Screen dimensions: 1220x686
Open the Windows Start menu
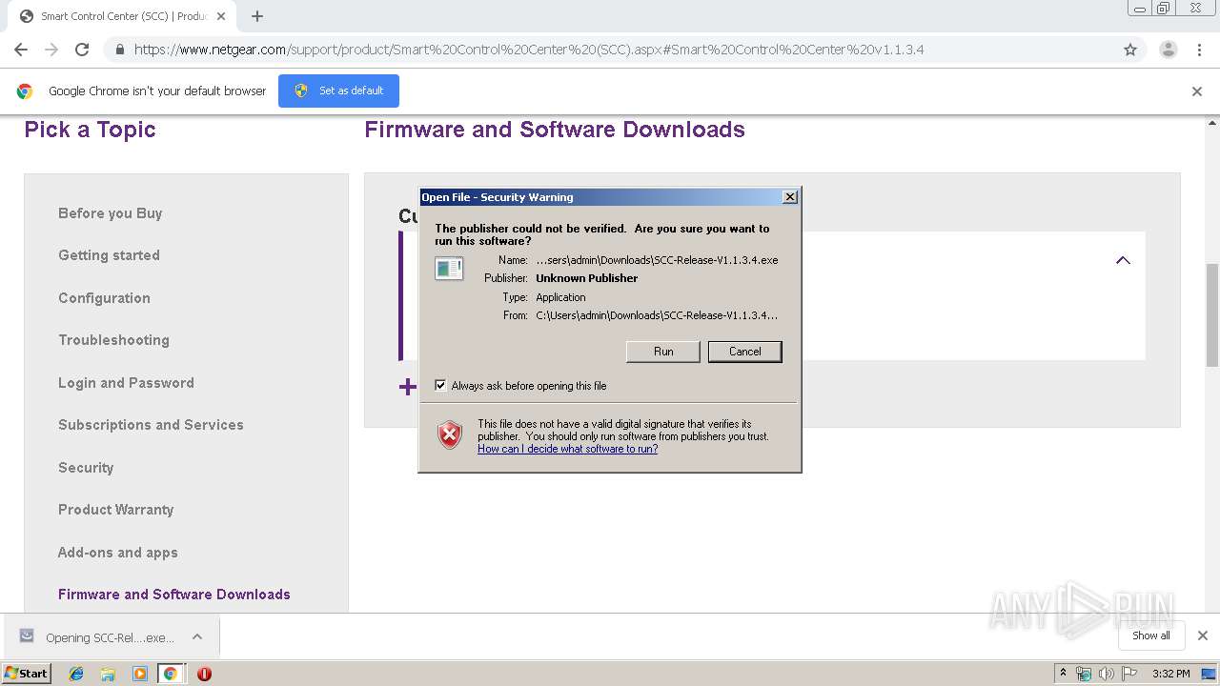click(x=26, y=673)
